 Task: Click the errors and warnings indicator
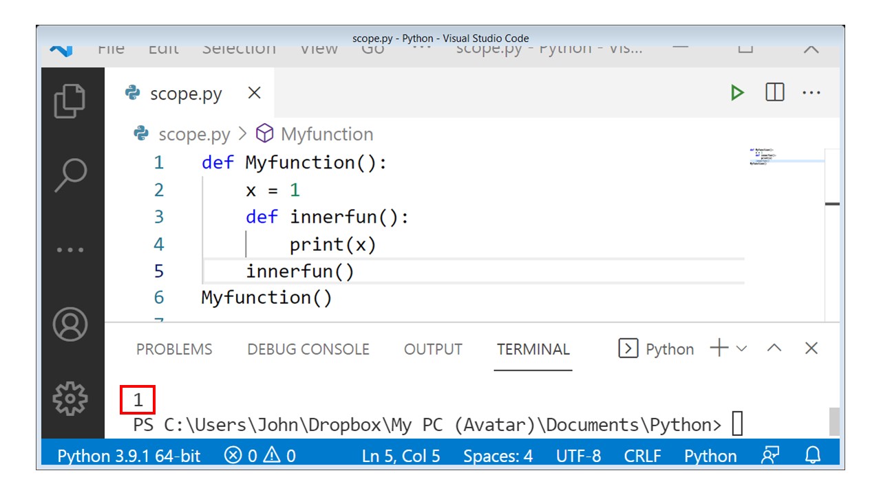pyautogui.click(x=261, y=455)
